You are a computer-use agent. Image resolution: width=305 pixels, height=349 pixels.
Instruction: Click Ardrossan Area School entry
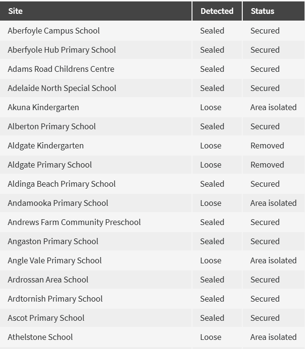(x=48, y=280)
